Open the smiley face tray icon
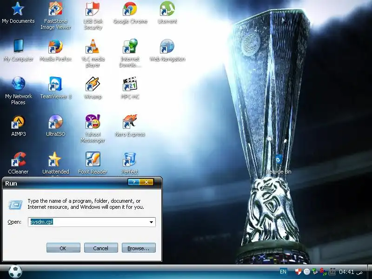372x279 pixels. [307, 272]
